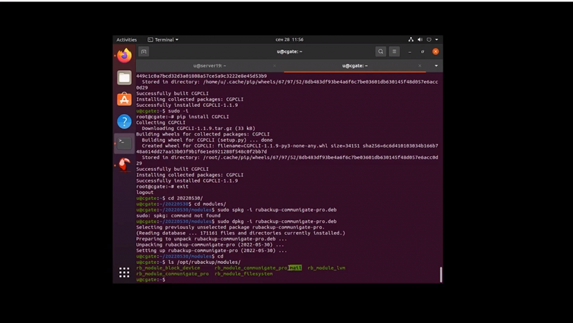This screenshot has height=323, width=573.
Task: Click the rb_module_filesystem listing
Action: pos(243,274)
